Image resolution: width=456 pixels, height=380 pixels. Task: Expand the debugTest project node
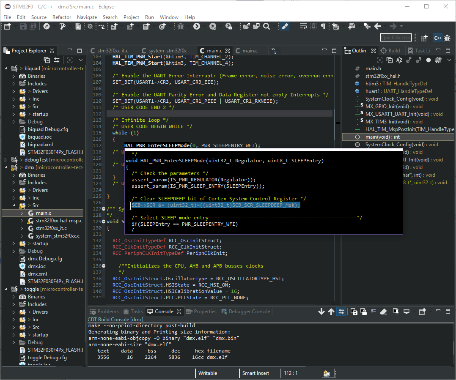point(5,160)
